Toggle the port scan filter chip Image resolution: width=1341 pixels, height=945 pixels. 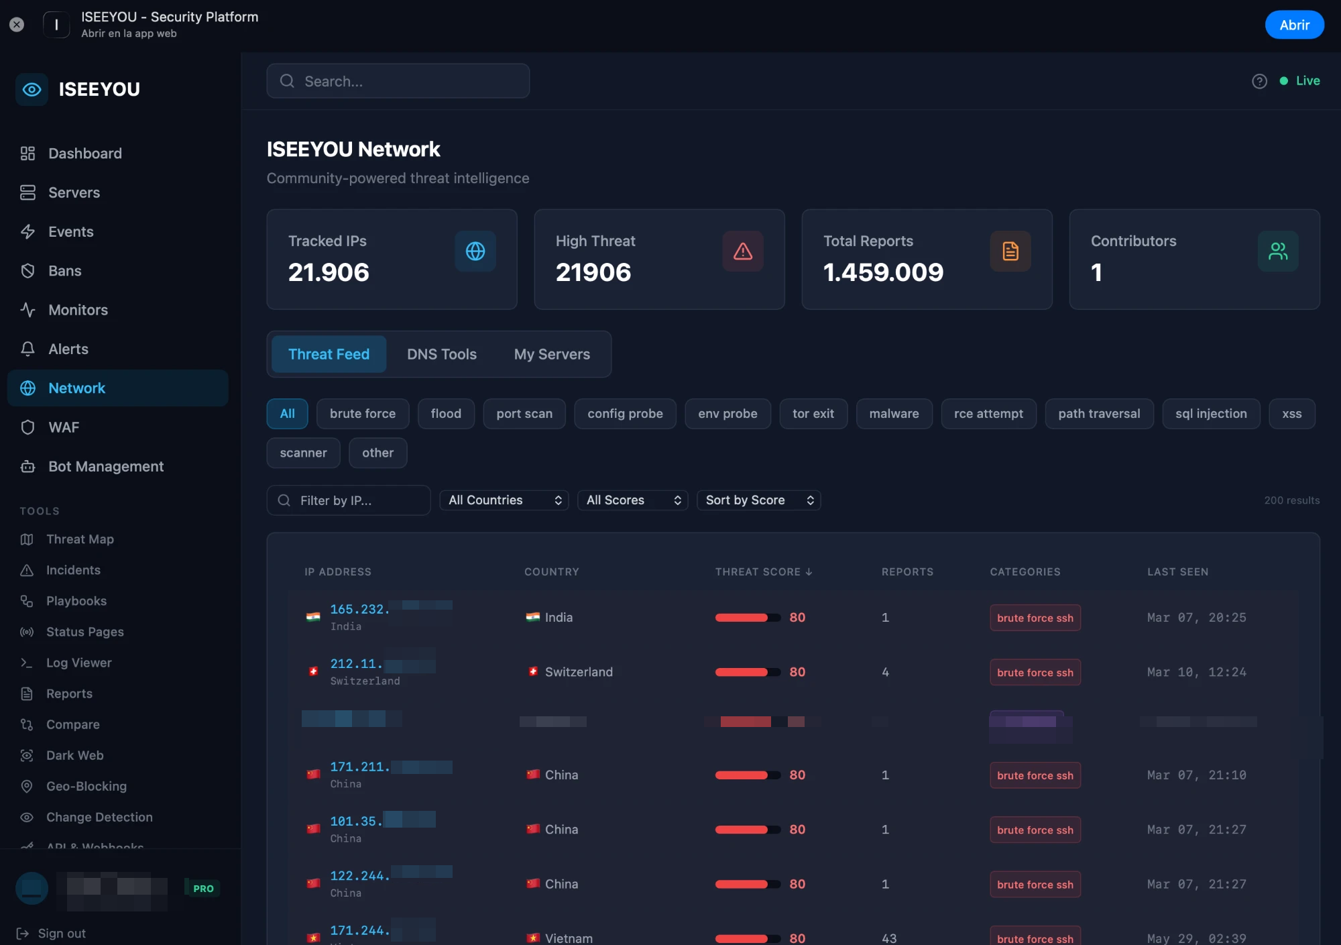point(524,414)
